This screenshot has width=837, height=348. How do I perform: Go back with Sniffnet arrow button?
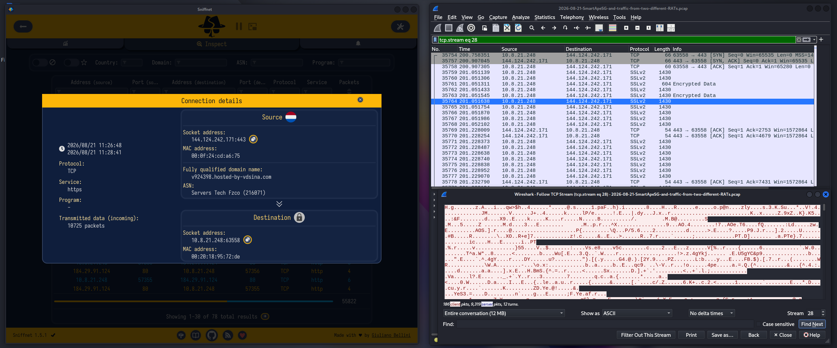(x=23, y=26)
